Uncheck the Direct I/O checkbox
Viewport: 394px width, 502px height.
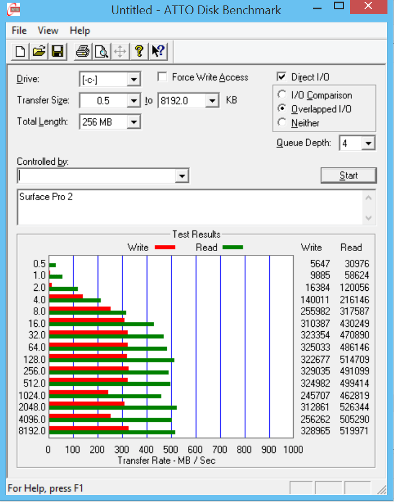point(282,77)
